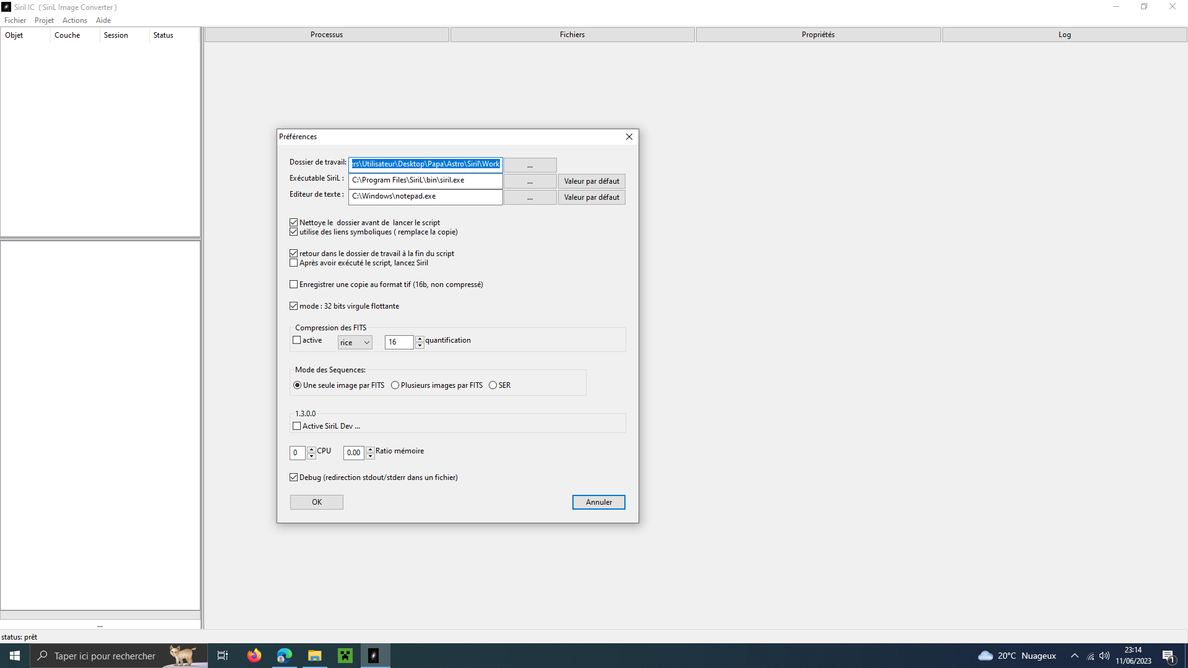
Task: Click the volume icon in system tray
Action: pyautogui.click(x=1104, y=656)
